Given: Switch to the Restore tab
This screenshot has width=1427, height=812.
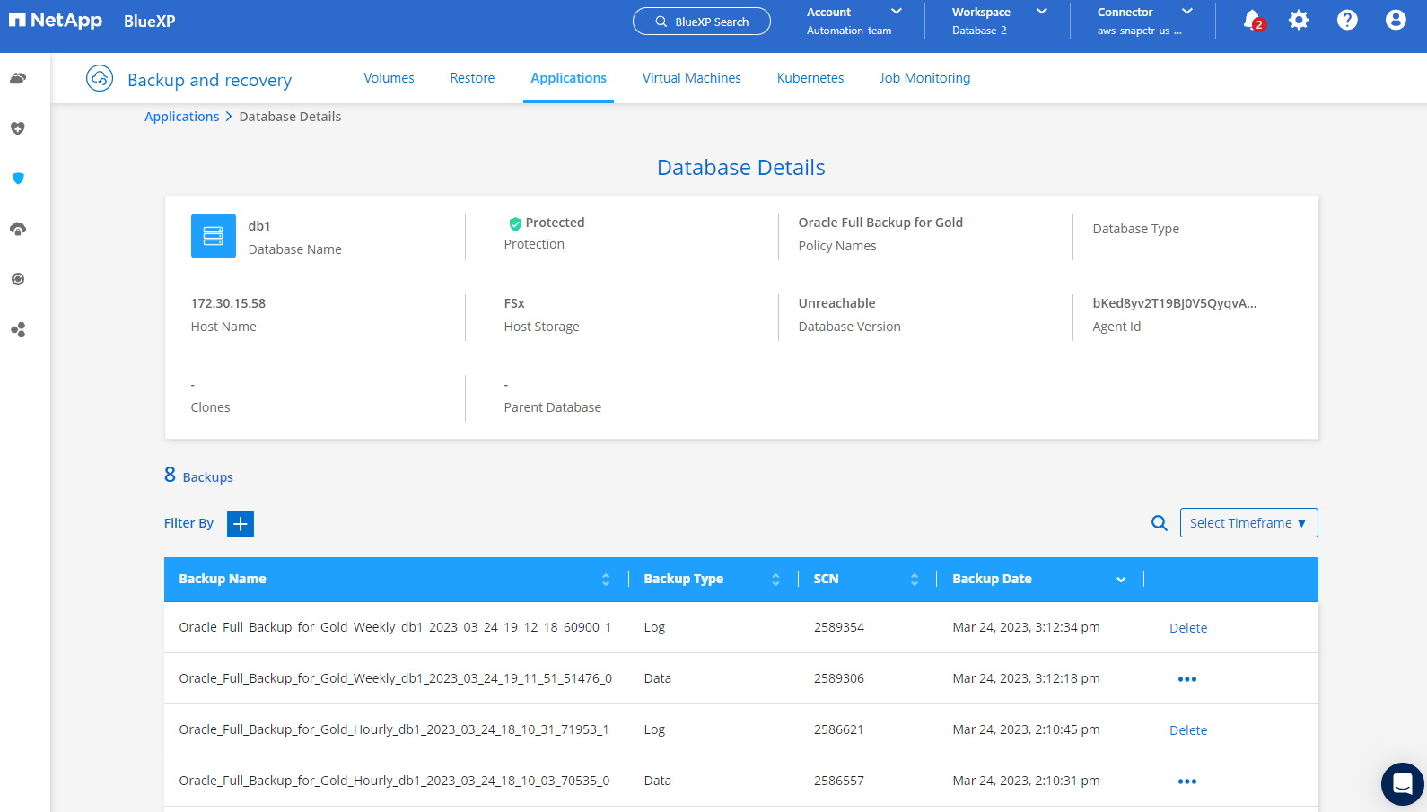Looking at the screenshot, I should [x=472, y=78].
